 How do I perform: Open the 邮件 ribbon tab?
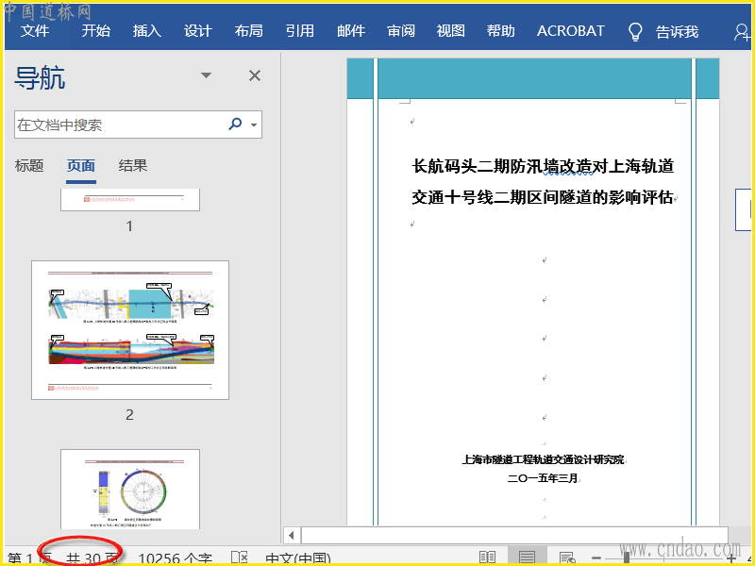[351, 31]
